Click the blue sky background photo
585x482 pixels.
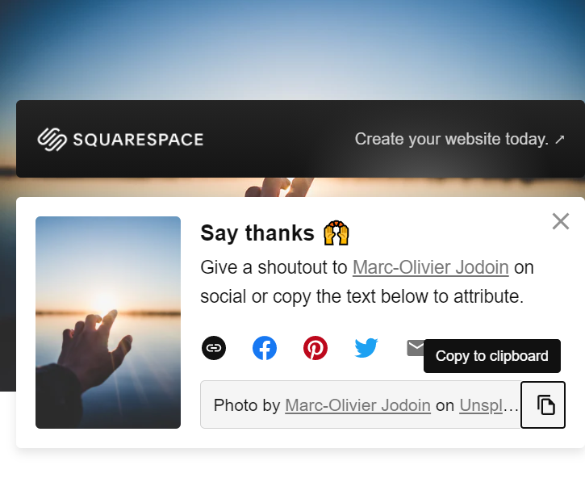tap(292, 48)
